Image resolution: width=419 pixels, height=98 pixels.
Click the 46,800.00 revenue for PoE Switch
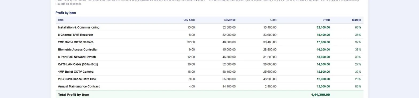tap(229, 57)
